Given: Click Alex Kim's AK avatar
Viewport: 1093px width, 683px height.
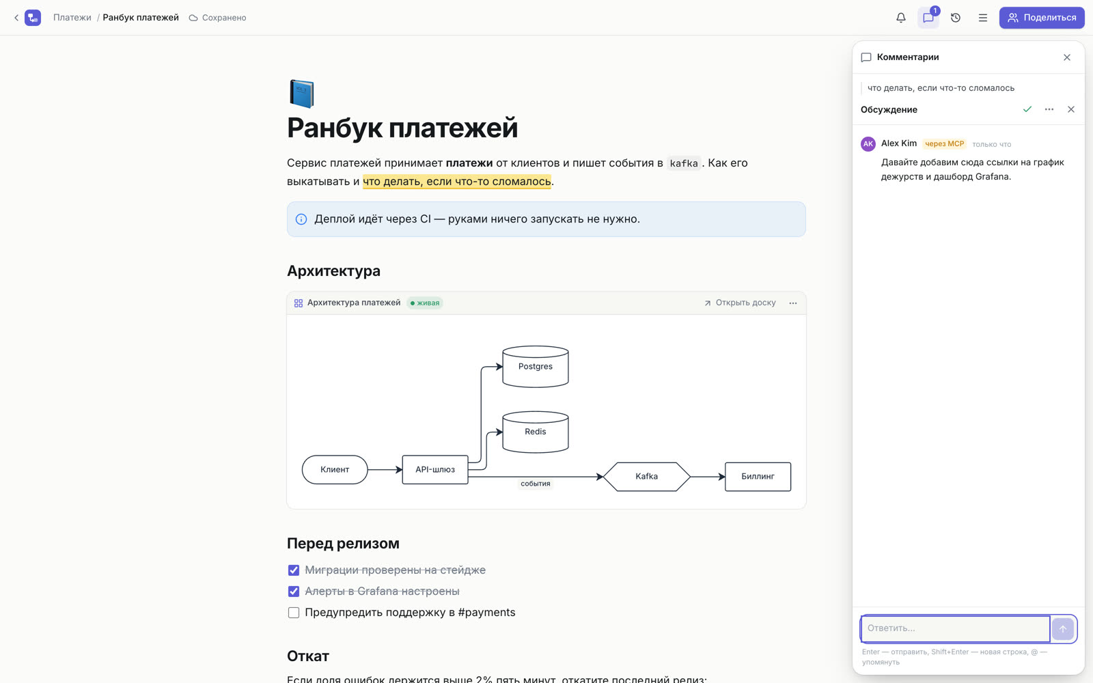Looking at the screenshot, I should [x=868, y=144].
